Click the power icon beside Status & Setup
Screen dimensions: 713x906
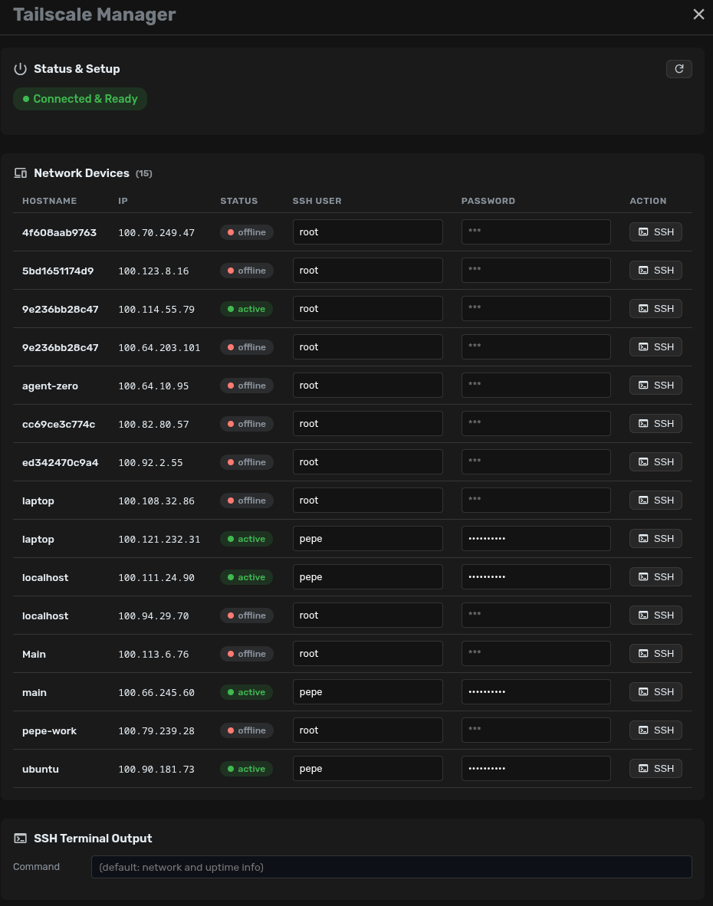coord(20,69)
